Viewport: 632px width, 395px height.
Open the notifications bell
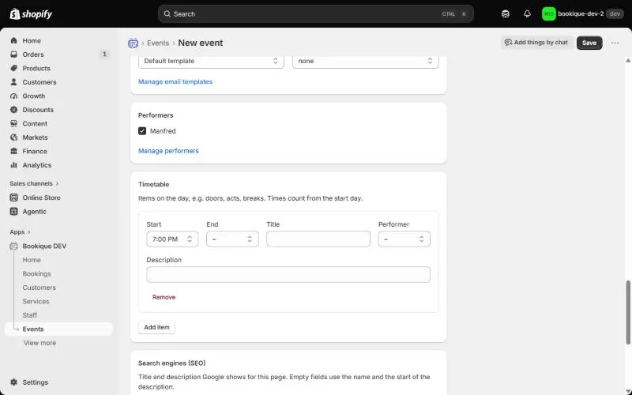point(527,14)
